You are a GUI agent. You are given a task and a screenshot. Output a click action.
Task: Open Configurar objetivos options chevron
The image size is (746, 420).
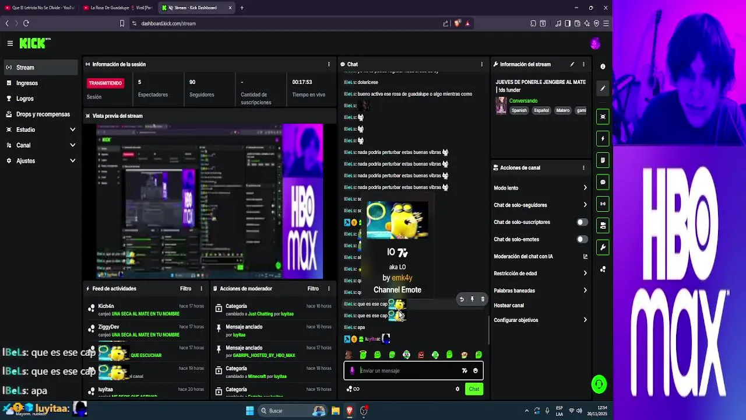point(585,320)
